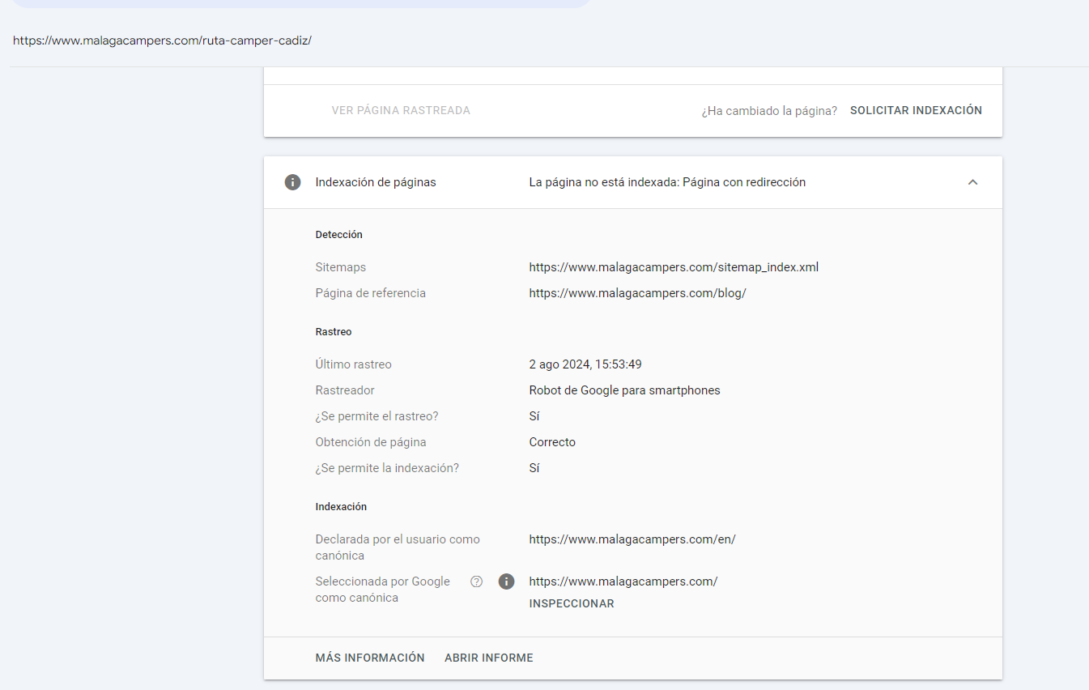Click the Correcto value for Obtención de página
1089x690 pixels.
552,442
